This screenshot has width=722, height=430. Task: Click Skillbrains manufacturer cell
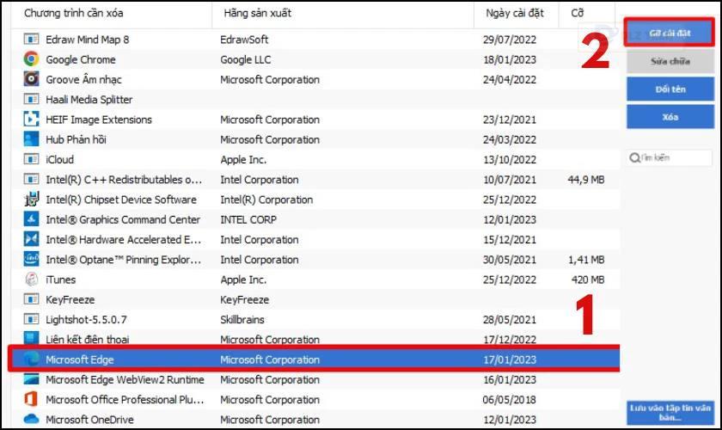[x=242, y=319]
